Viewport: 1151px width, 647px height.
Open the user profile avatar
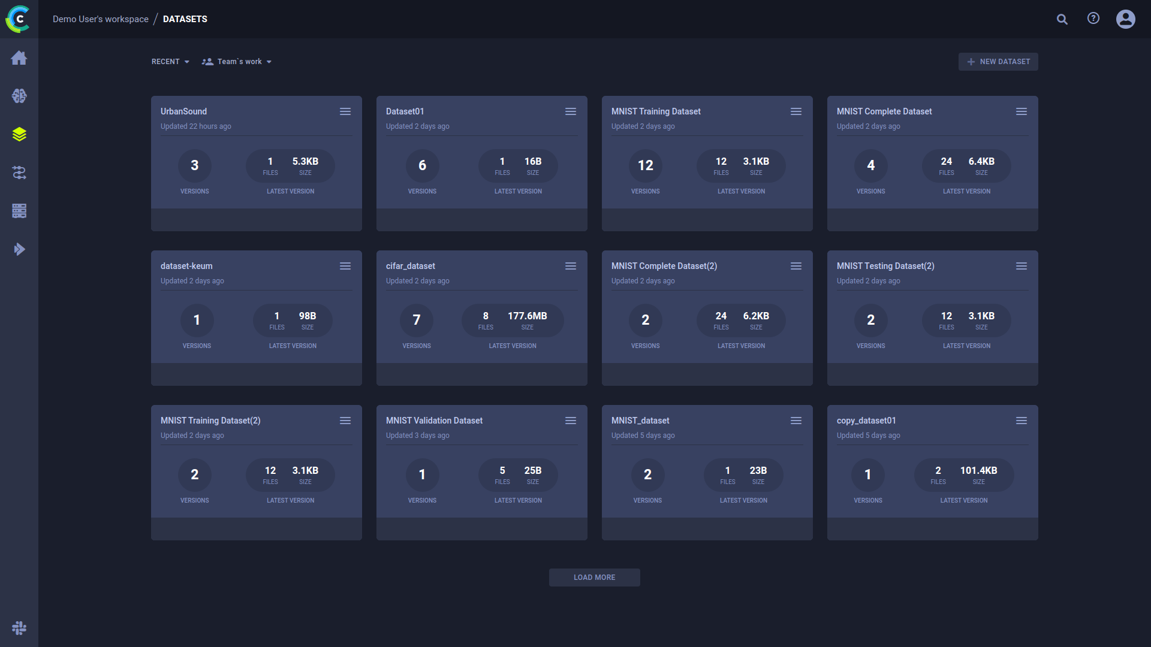[1125, 19]
